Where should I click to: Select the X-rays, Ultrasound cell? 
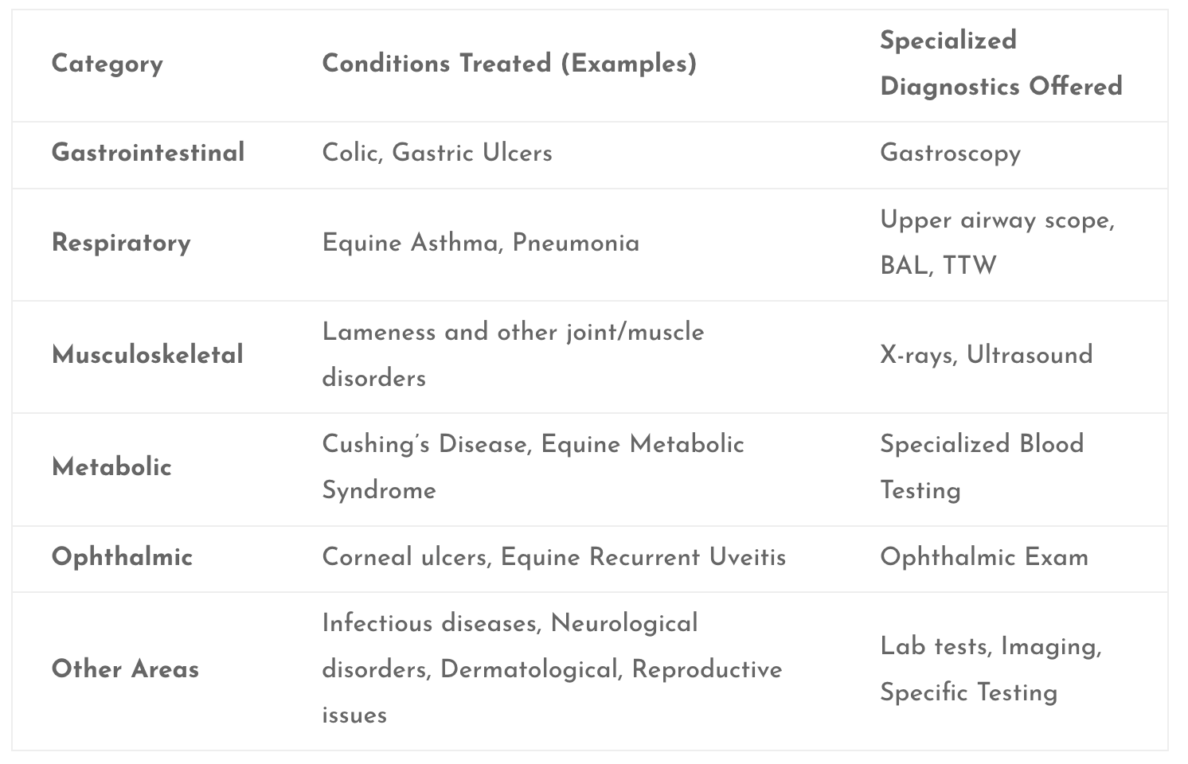(986, 355)
